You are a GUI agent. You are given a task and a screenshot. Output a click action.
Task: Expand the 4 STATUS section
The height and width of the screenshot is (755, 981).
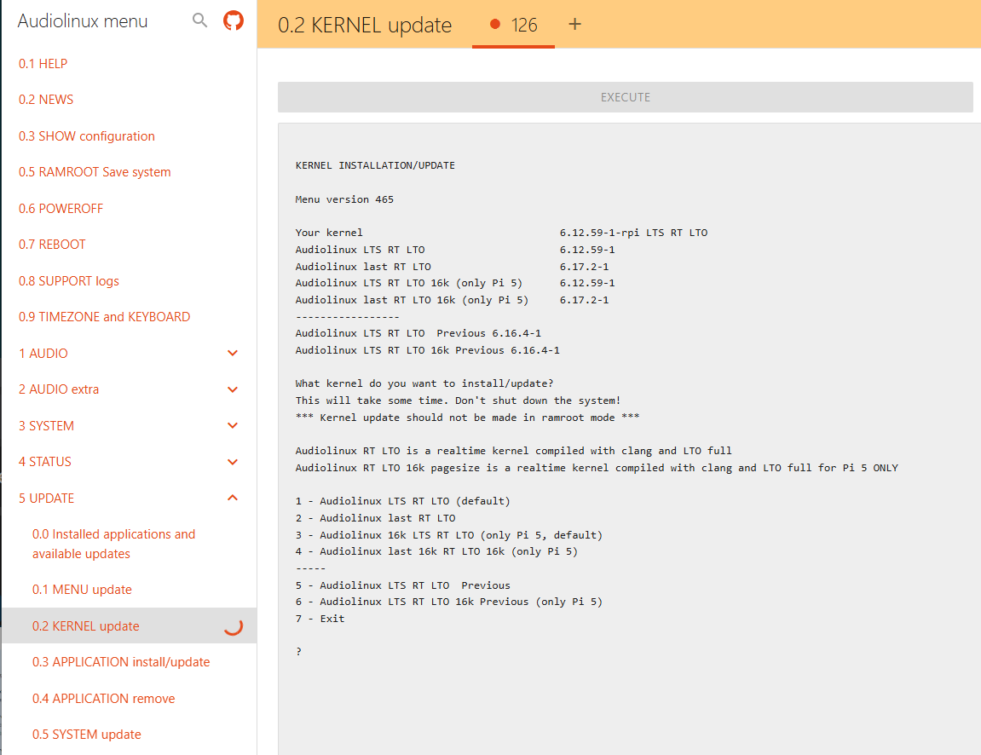(x=233, y=462)
